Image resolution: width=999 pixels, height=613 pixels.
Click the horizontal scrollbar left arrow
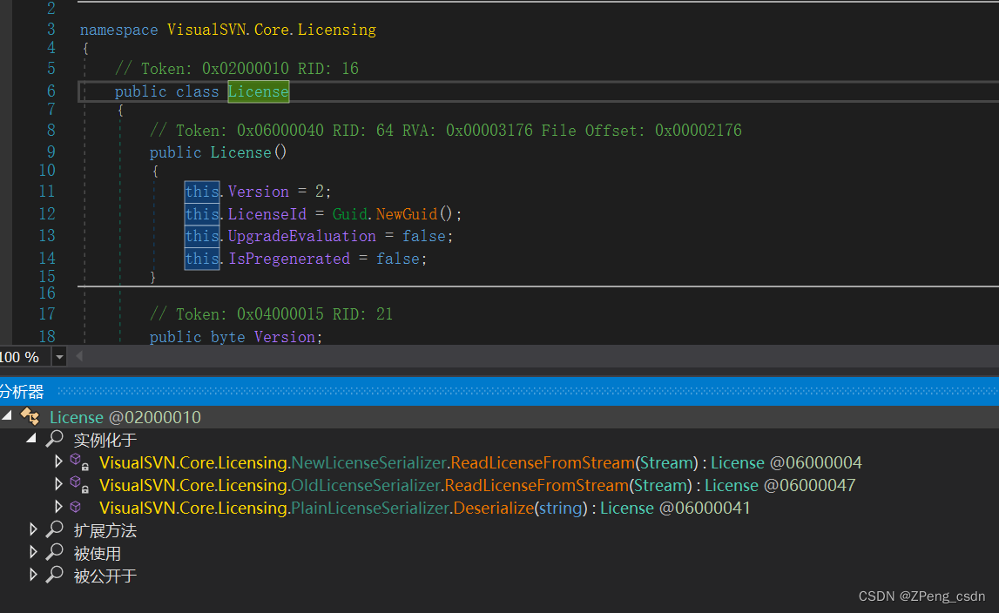point(79,356)
